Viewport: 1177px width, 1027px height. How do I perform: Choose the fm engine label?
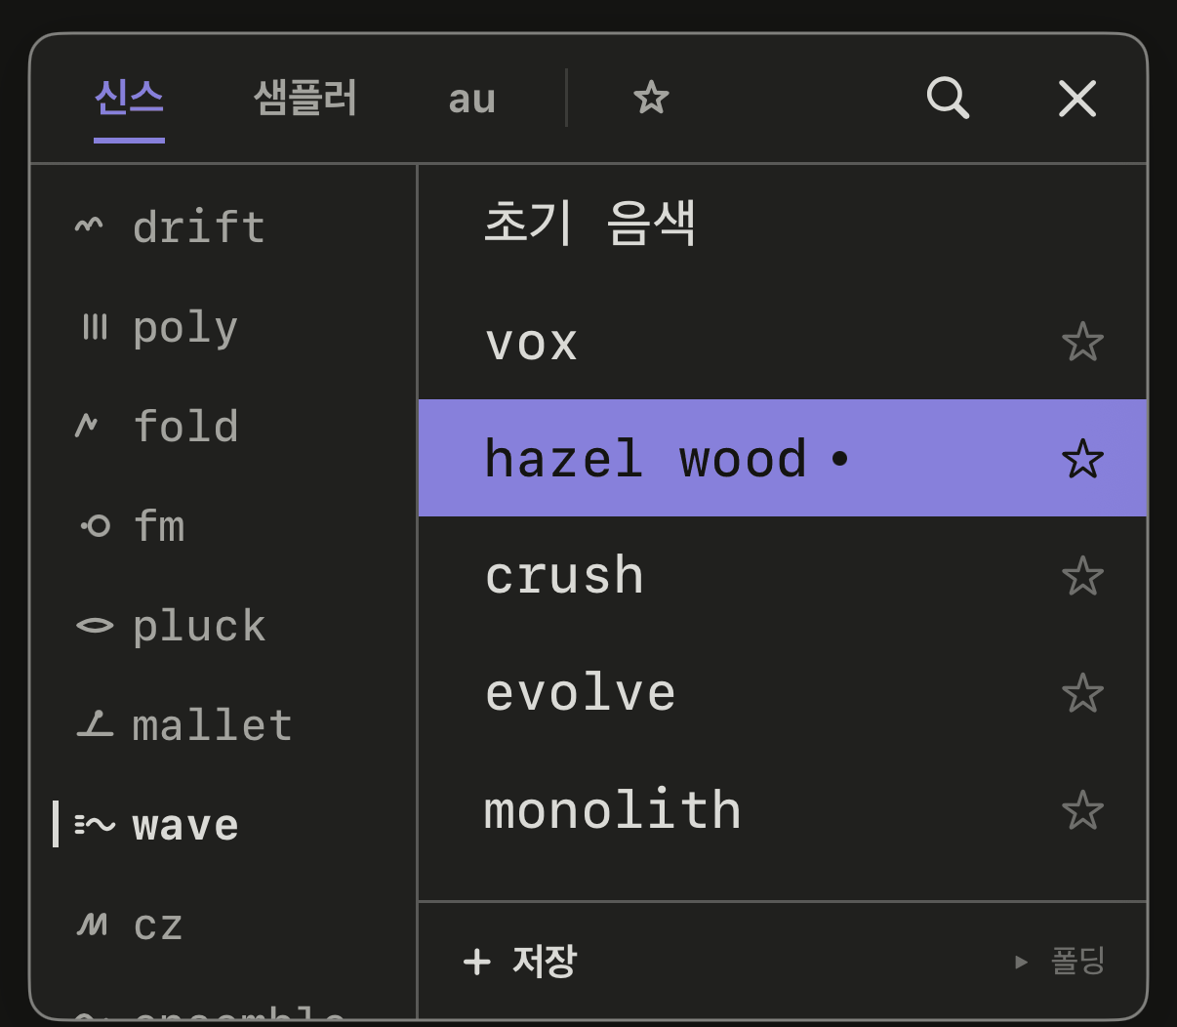[x=159, y=525]
